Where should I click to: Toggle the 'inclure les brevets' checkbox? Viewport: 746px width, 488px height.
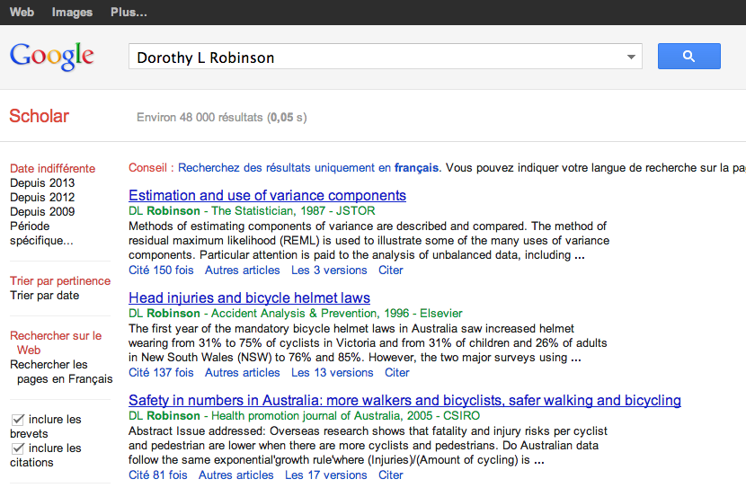18,420
